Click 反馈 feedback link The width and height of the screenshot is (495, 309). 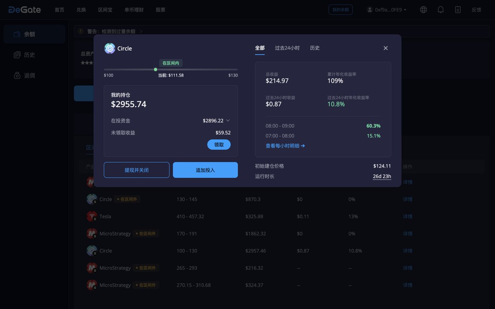tap(476, 9)
